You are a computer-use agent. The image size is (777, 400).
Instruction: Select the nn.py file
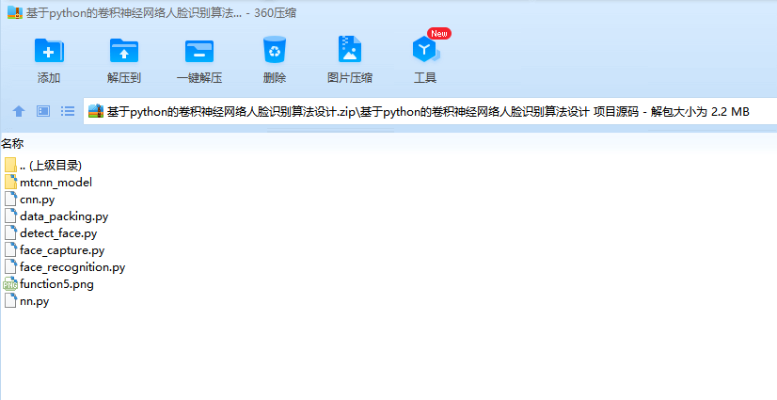click(26, 300)
